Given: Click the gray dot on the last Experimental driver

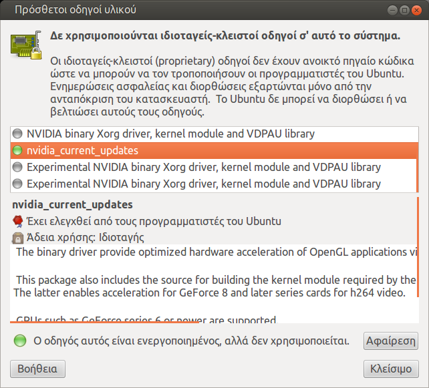Looking at the screenshot, I should pyautogui.click(x=17, y=184).
